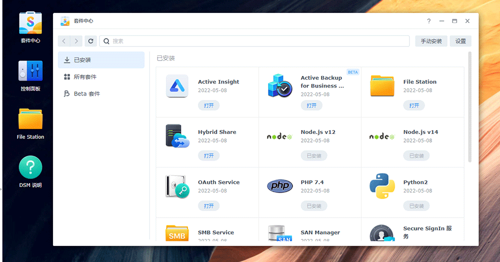Click the package list vertical scrollbar

(469, 107)
